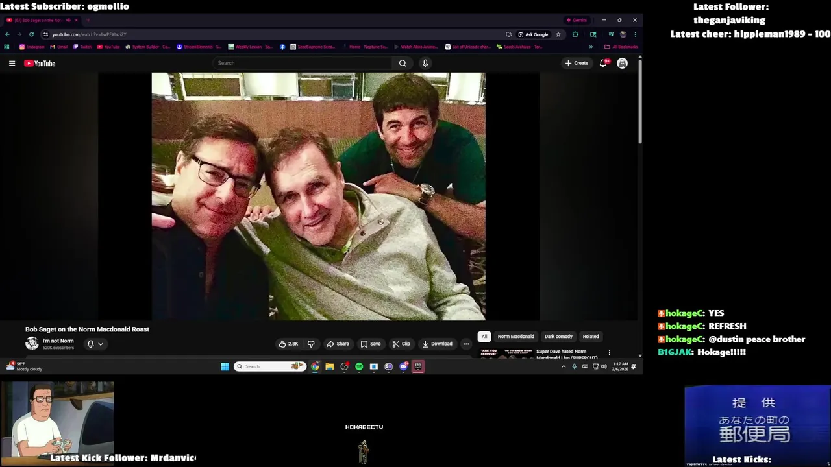The image size is (831, 467).
Task: Open the Weekly Lesson bookmark
Action: [x=251, y=47]
